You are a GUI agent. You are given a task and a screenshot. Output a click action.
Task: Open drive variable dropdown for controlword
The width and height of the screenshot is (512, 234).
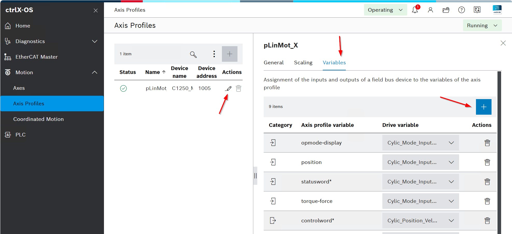pyautogui.click(x=420, y=221)
